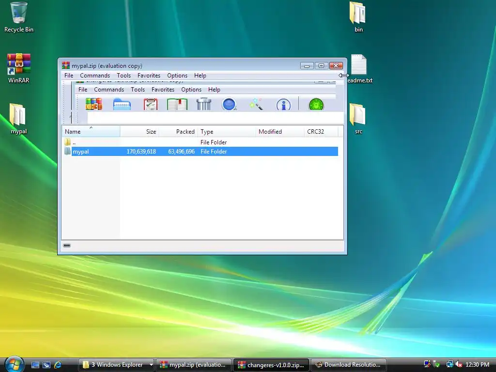The height and width of the screenshot is (372, 496).
Task: Click the WinRAR address path field
Action: 215,118
